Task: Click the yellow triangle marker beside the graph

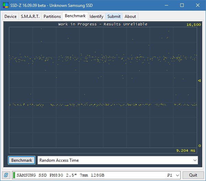Action: tap(199, 81)
